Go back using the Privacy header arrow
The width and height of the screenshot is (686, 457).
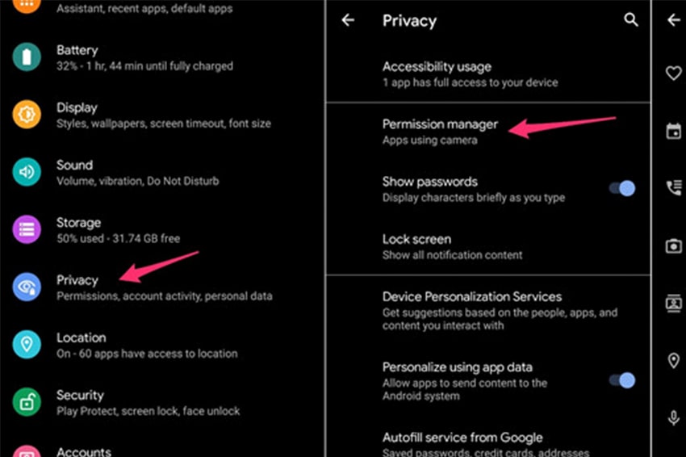[348, 19]
